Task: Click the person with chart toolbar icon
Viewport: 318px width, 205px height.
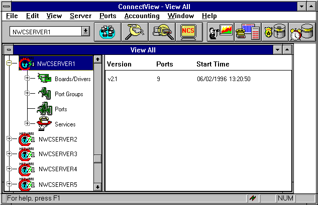Action: [x=220, y=31]
